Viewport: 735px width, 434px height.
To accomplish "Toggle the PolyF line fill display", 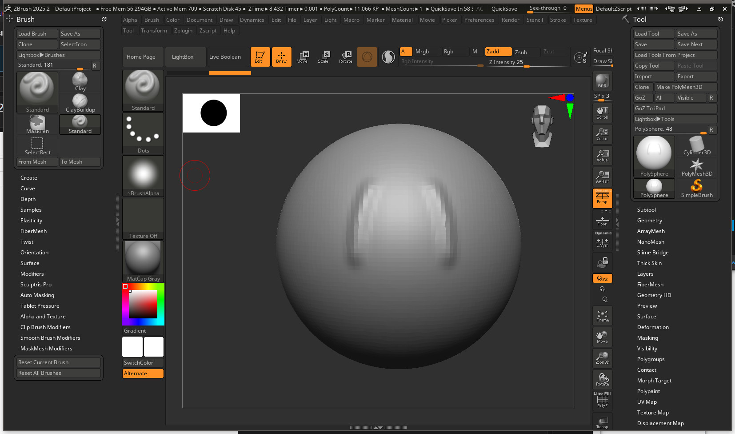I will [602, 401].
